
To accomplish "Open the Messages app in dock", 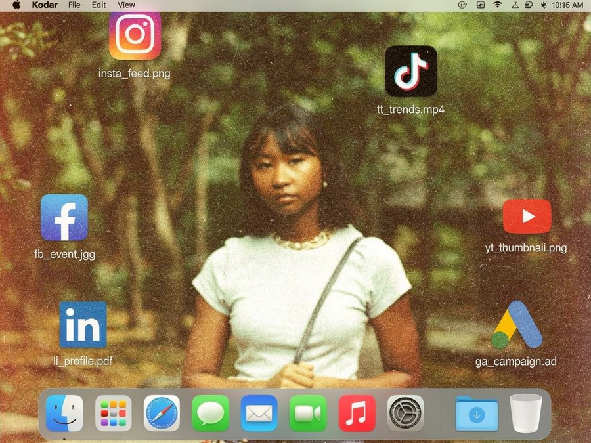I will [210, 413].
